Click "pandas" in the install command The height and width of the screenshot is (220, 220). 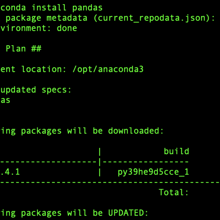(x=87, y=7)
